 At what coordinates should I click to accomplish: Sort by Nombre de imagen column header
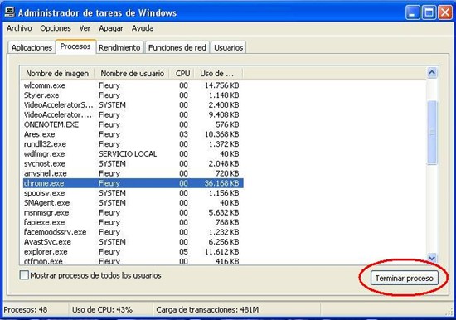point(57,74)
